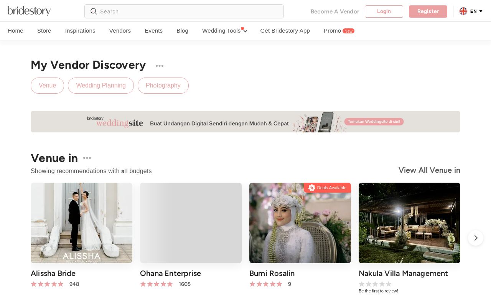Click the search magnifier icon
Viewport: 491px width, 307px height.
click(x=94, y=12)
